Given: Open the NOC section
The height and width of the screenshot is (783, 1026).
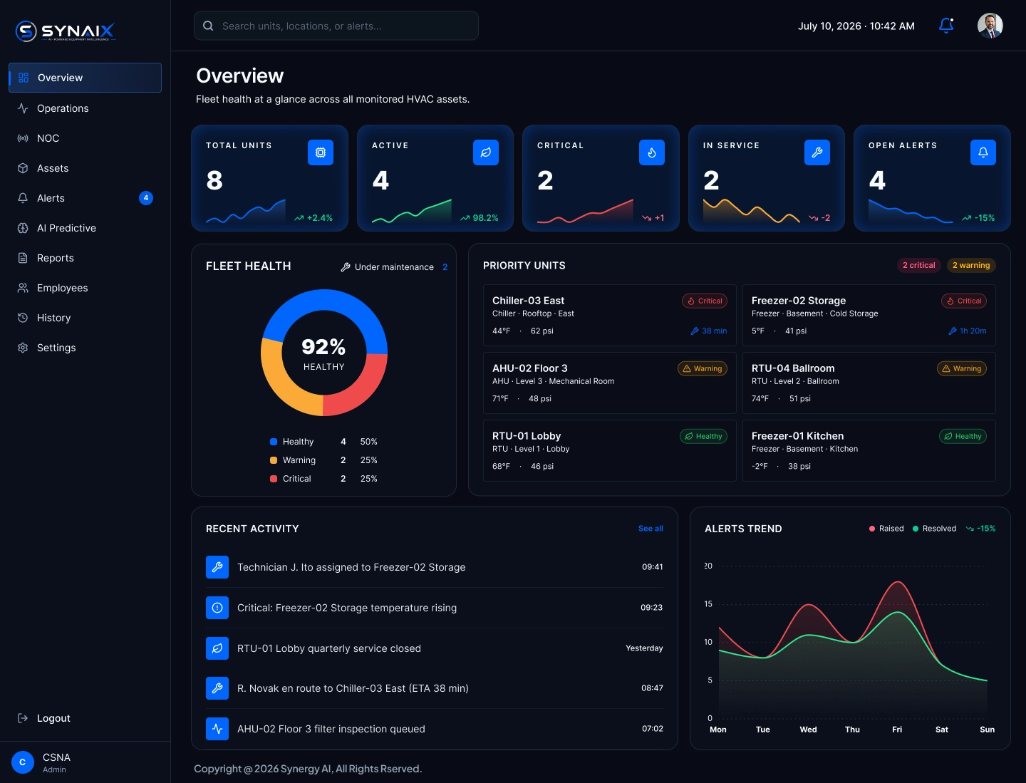Looking at the screenshot, I should tap(85, 138).
